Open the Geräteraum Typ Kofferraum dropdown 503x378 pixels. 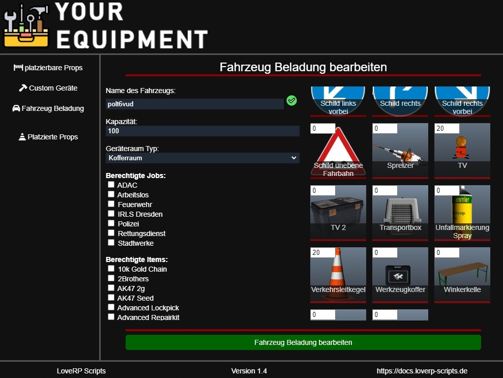202,158
